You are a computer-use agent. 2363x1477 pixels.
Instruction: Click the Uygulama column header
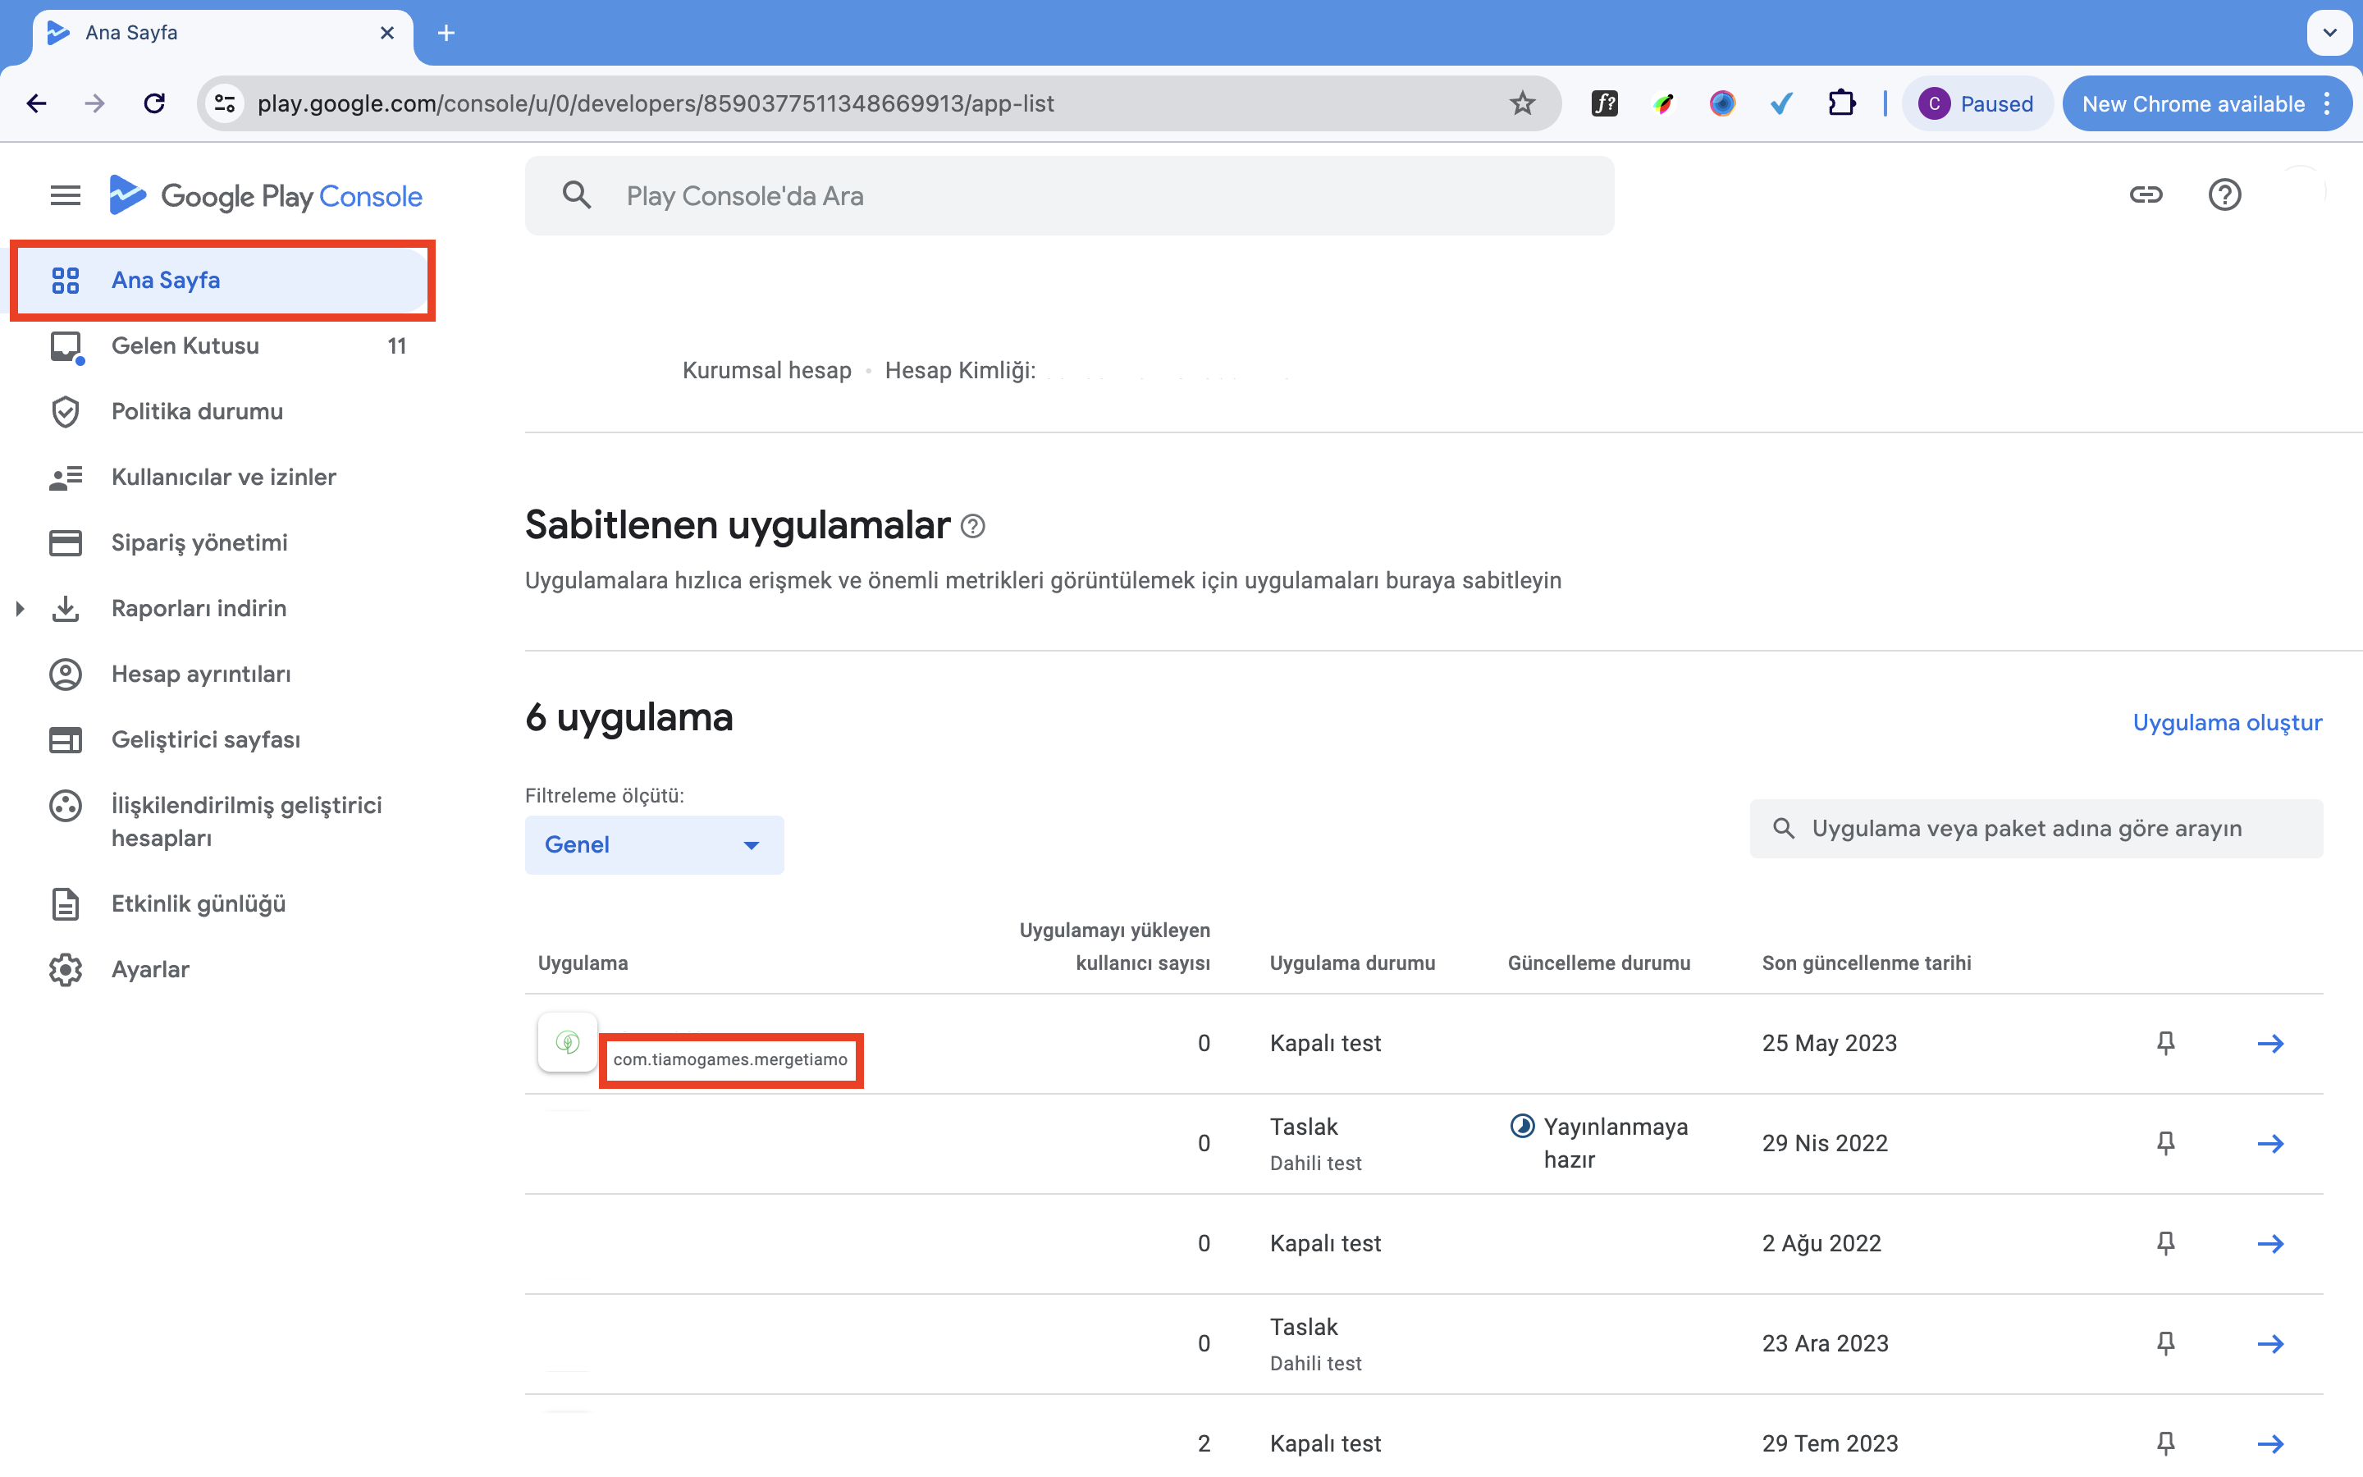pyautogui.click(x=583, y=963)
